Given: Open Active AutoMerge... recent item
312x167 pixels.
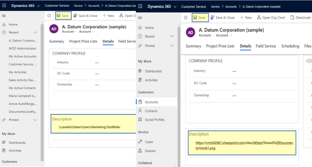Looking at the screenshot, I should click(x=23, y=104).
